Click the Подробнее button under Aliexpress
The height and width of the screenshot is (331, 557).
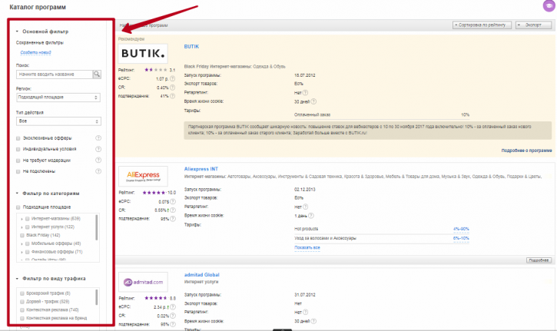click(x=539, y=260)
